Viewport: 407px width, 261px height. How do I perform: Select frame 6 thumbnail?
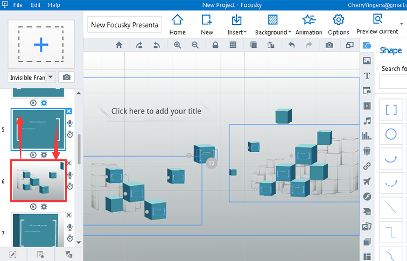(x=38, y=181)
